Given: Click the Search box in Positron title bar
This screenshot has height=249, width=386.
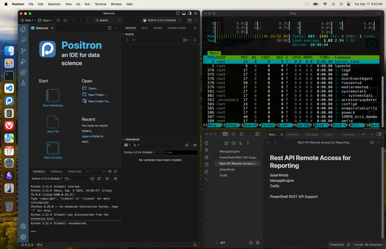Looking at the screenshot, I should [104, 21].
